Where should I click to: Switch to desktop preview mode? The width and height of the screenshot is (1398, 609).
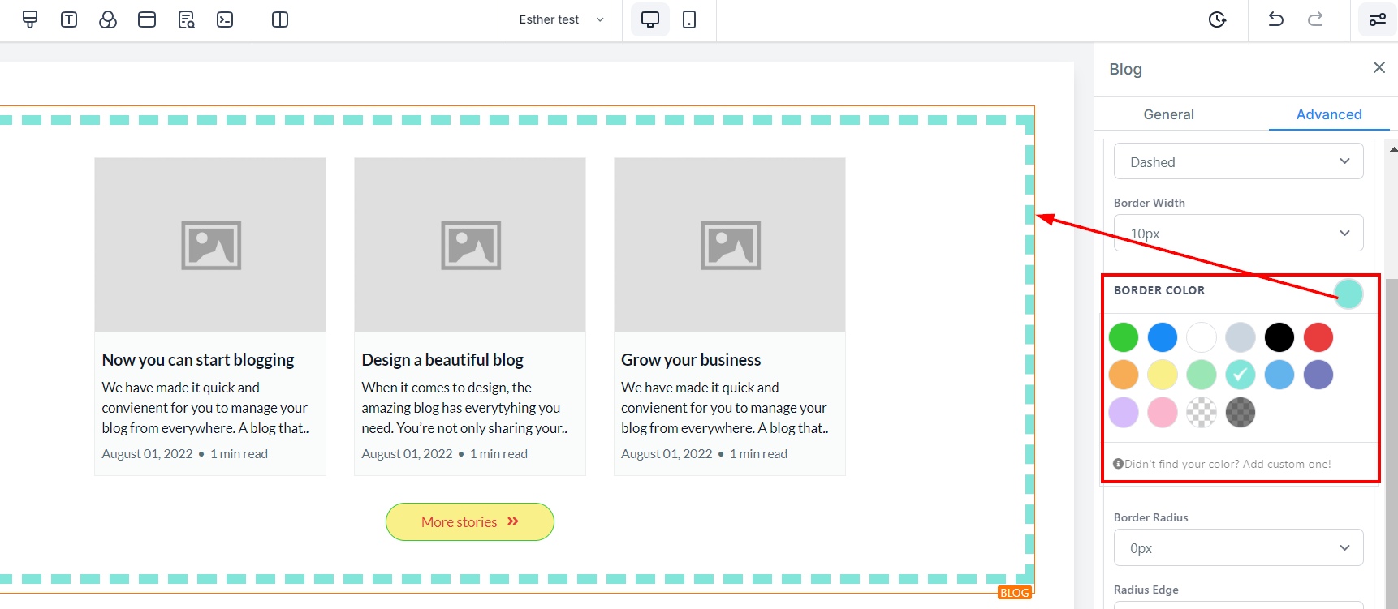point(650,19)
